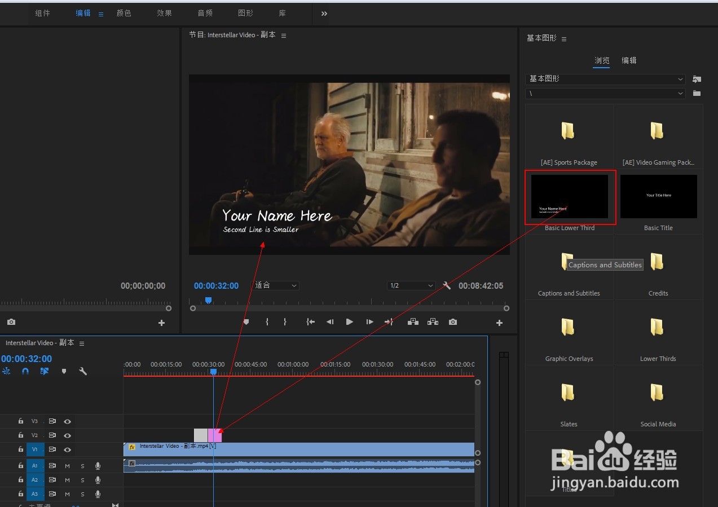Switch to 颜色 workspace
The height and width of the screenshot is (507, 718).
coord(124,13)
